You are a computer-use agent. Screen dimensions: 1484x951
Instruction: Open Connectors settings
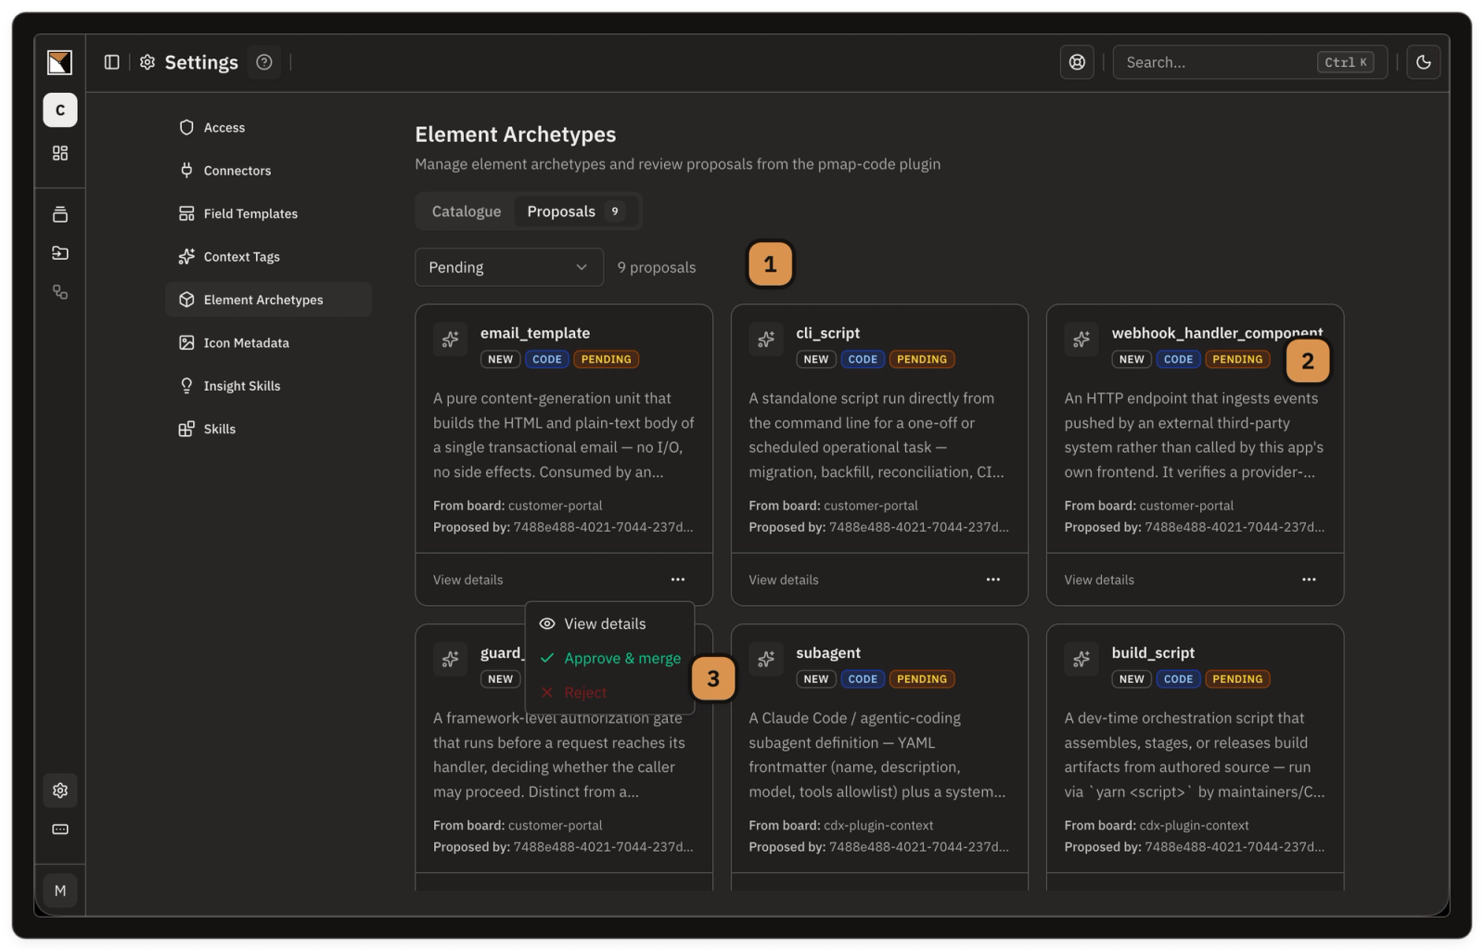pos(268,171)
